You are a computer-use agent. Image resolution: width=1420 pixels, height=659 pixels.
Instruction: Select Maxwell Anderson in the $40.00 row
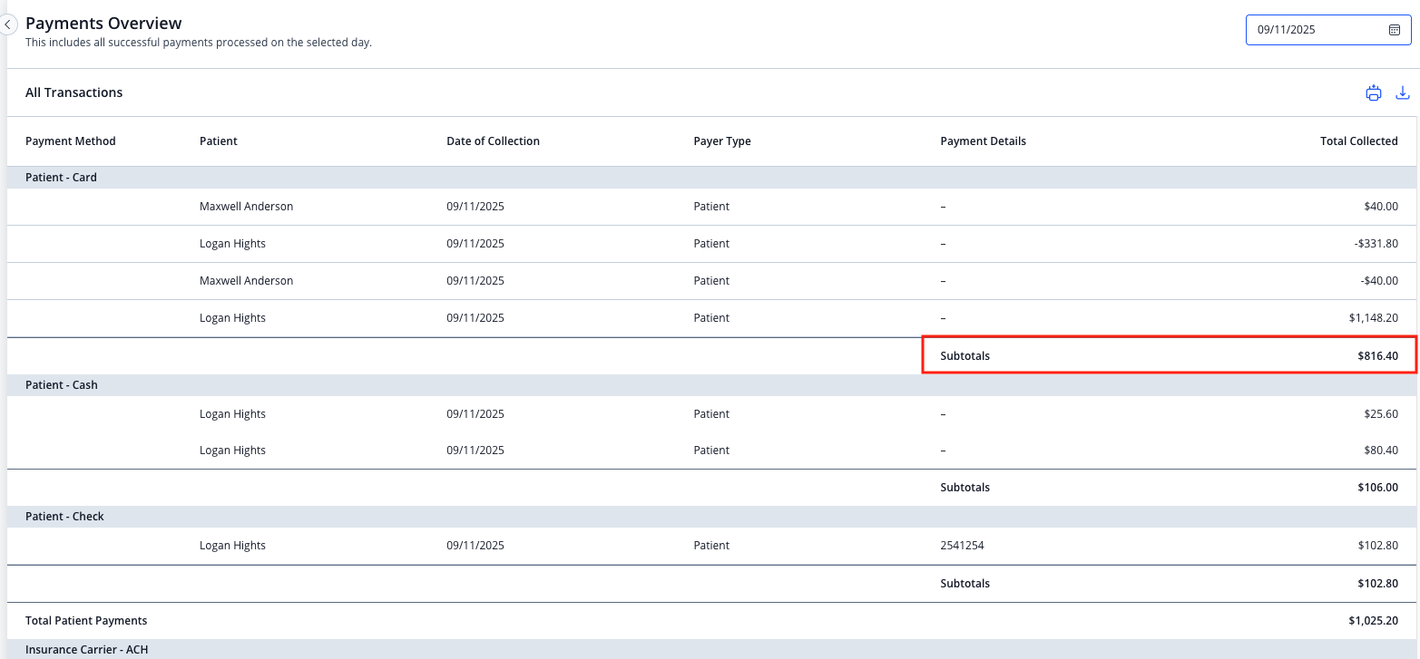tap(247, 207)
